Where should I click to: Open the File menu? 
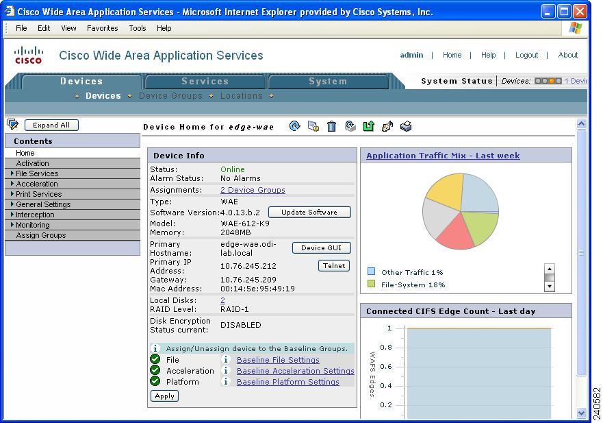21,28
